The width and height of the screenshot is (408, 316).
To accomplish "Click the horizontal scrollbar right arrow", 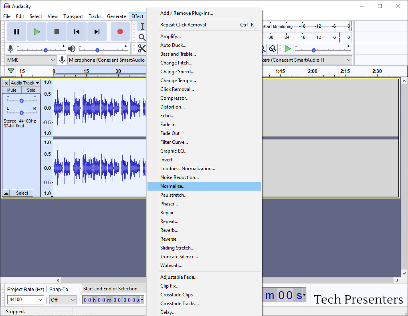I will pos(397,280).
